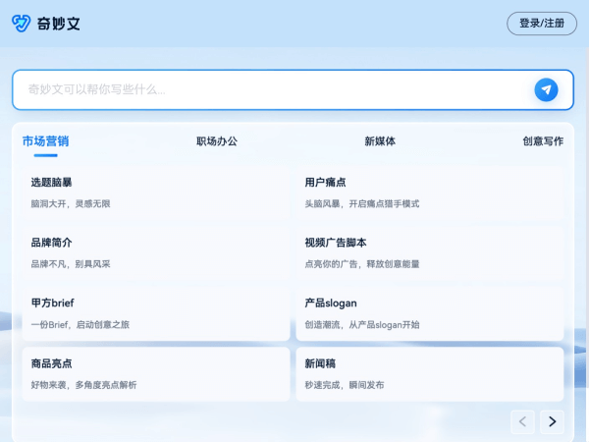Select the 新闻稿 template card

[x=429, y=373]
